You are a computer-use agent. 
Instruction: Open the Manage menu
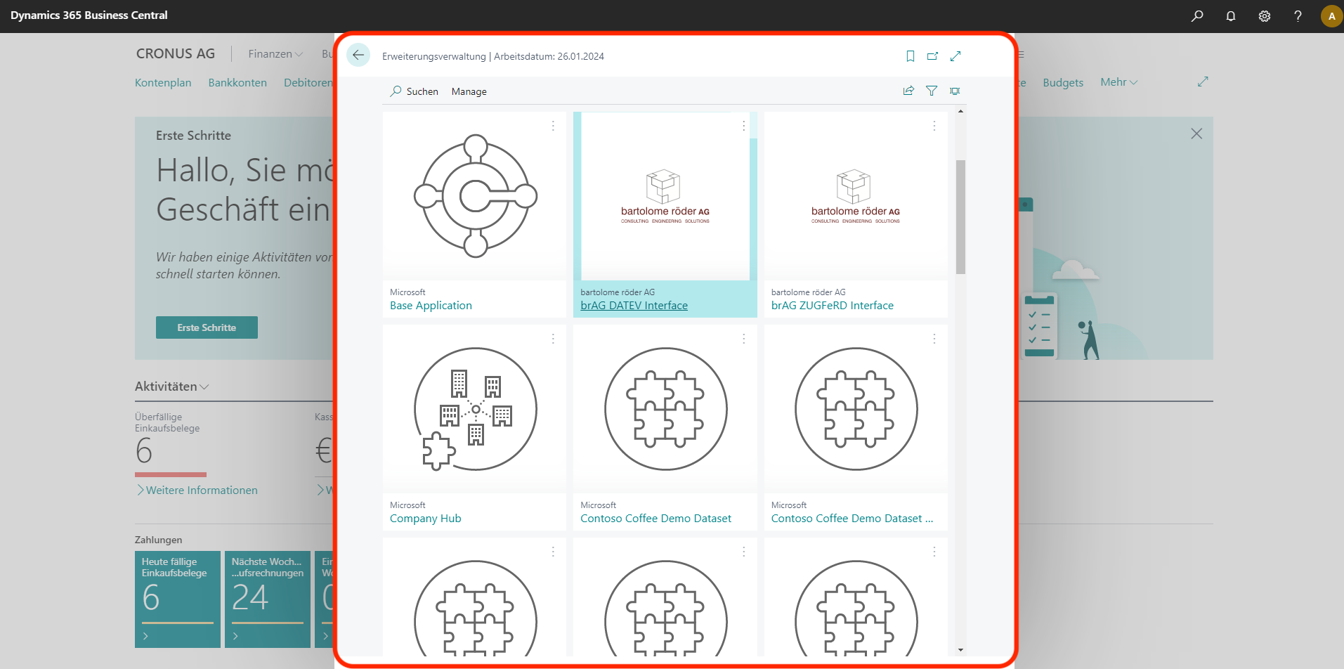469,91
